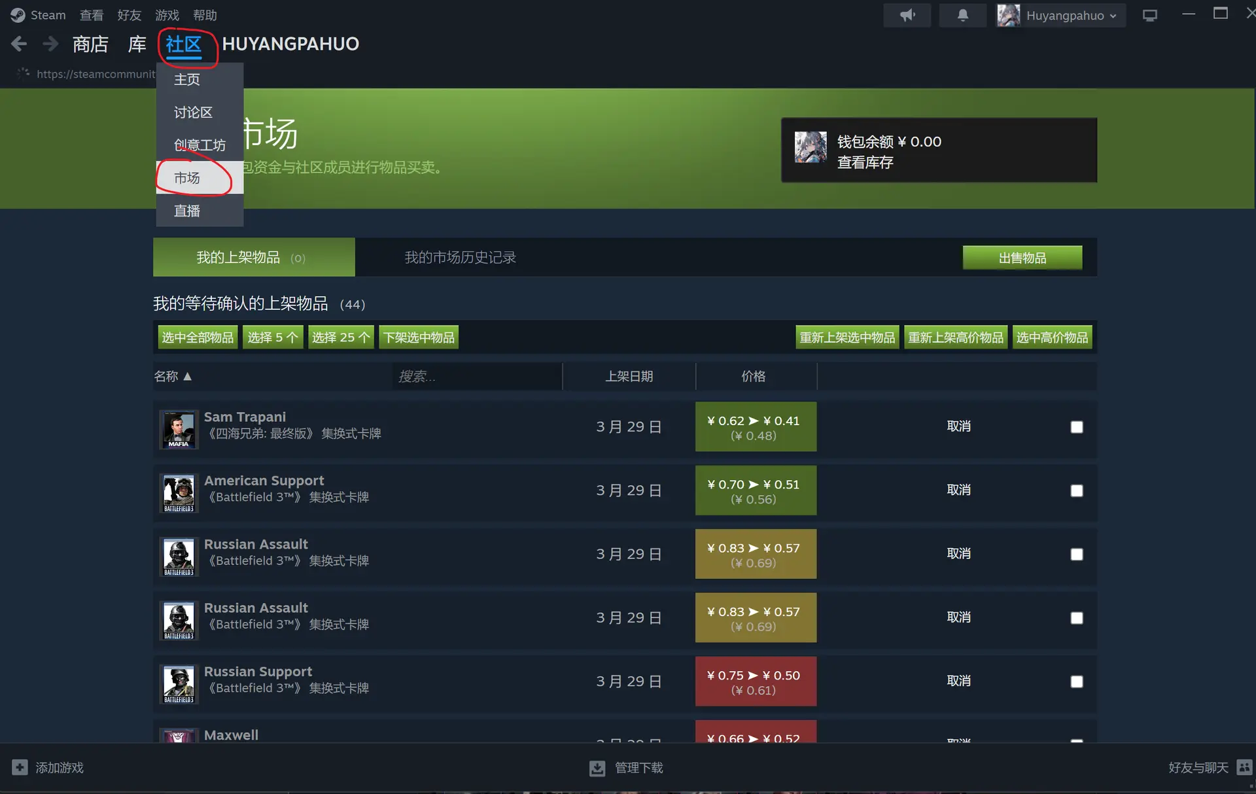Image resolution: width=1256 pixels, height=794 pixels.
Task: Select 市场 in the community dropdown
Action: click(x=200, y=178)
